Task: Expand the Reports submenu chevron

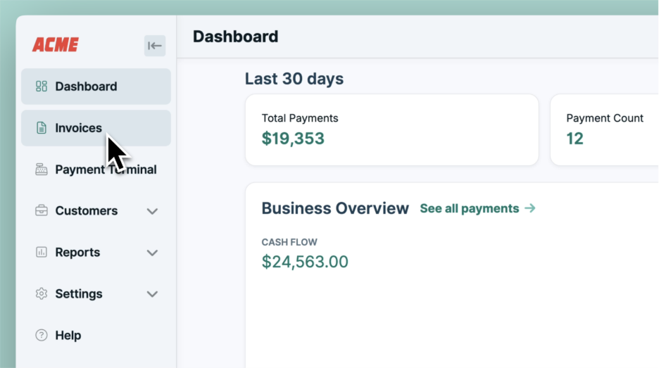Action: pyautogui.click(x=152, y=253)
